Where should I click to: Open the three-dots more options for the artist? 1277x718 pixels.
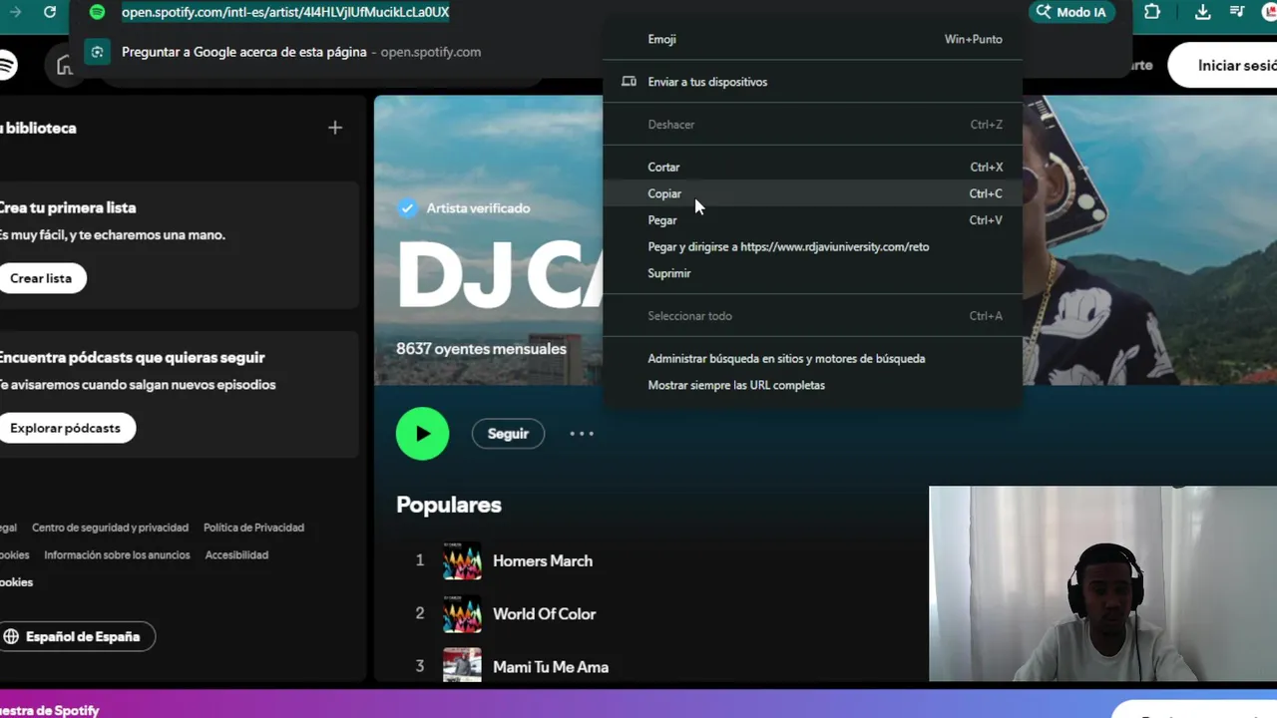click(x=582, y=434)
